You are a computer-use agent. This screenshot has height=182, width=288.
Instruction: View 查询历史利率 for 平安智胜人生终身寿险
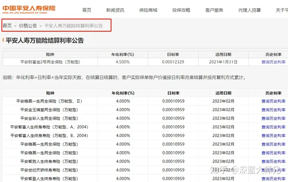[273, 161]
